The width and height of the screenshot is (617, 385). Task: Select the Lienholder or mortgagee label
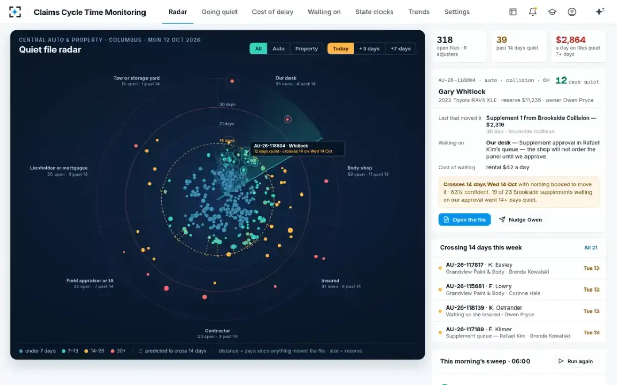click(x=59, y=171)
